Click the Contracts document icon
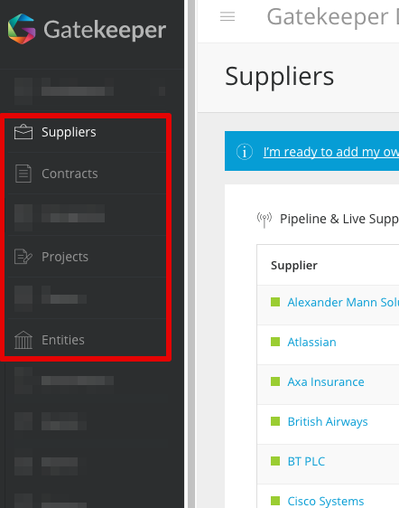 pyautogui.click(x=23, y=174)
